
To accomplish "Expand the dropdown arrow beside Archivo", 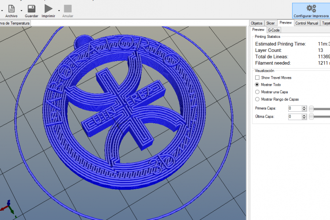I will click(21, 10).
